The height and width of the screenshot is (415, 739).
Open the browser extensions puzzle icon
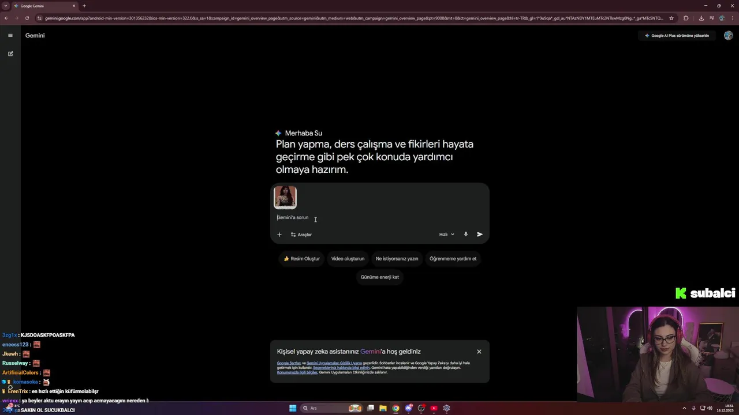coord(686,18)
